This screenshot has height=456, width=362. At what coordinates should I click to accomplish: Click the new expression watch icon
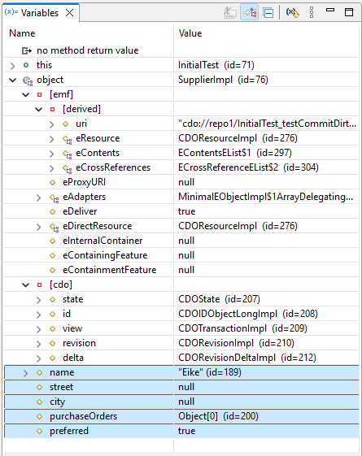click(x=293, y=12)
